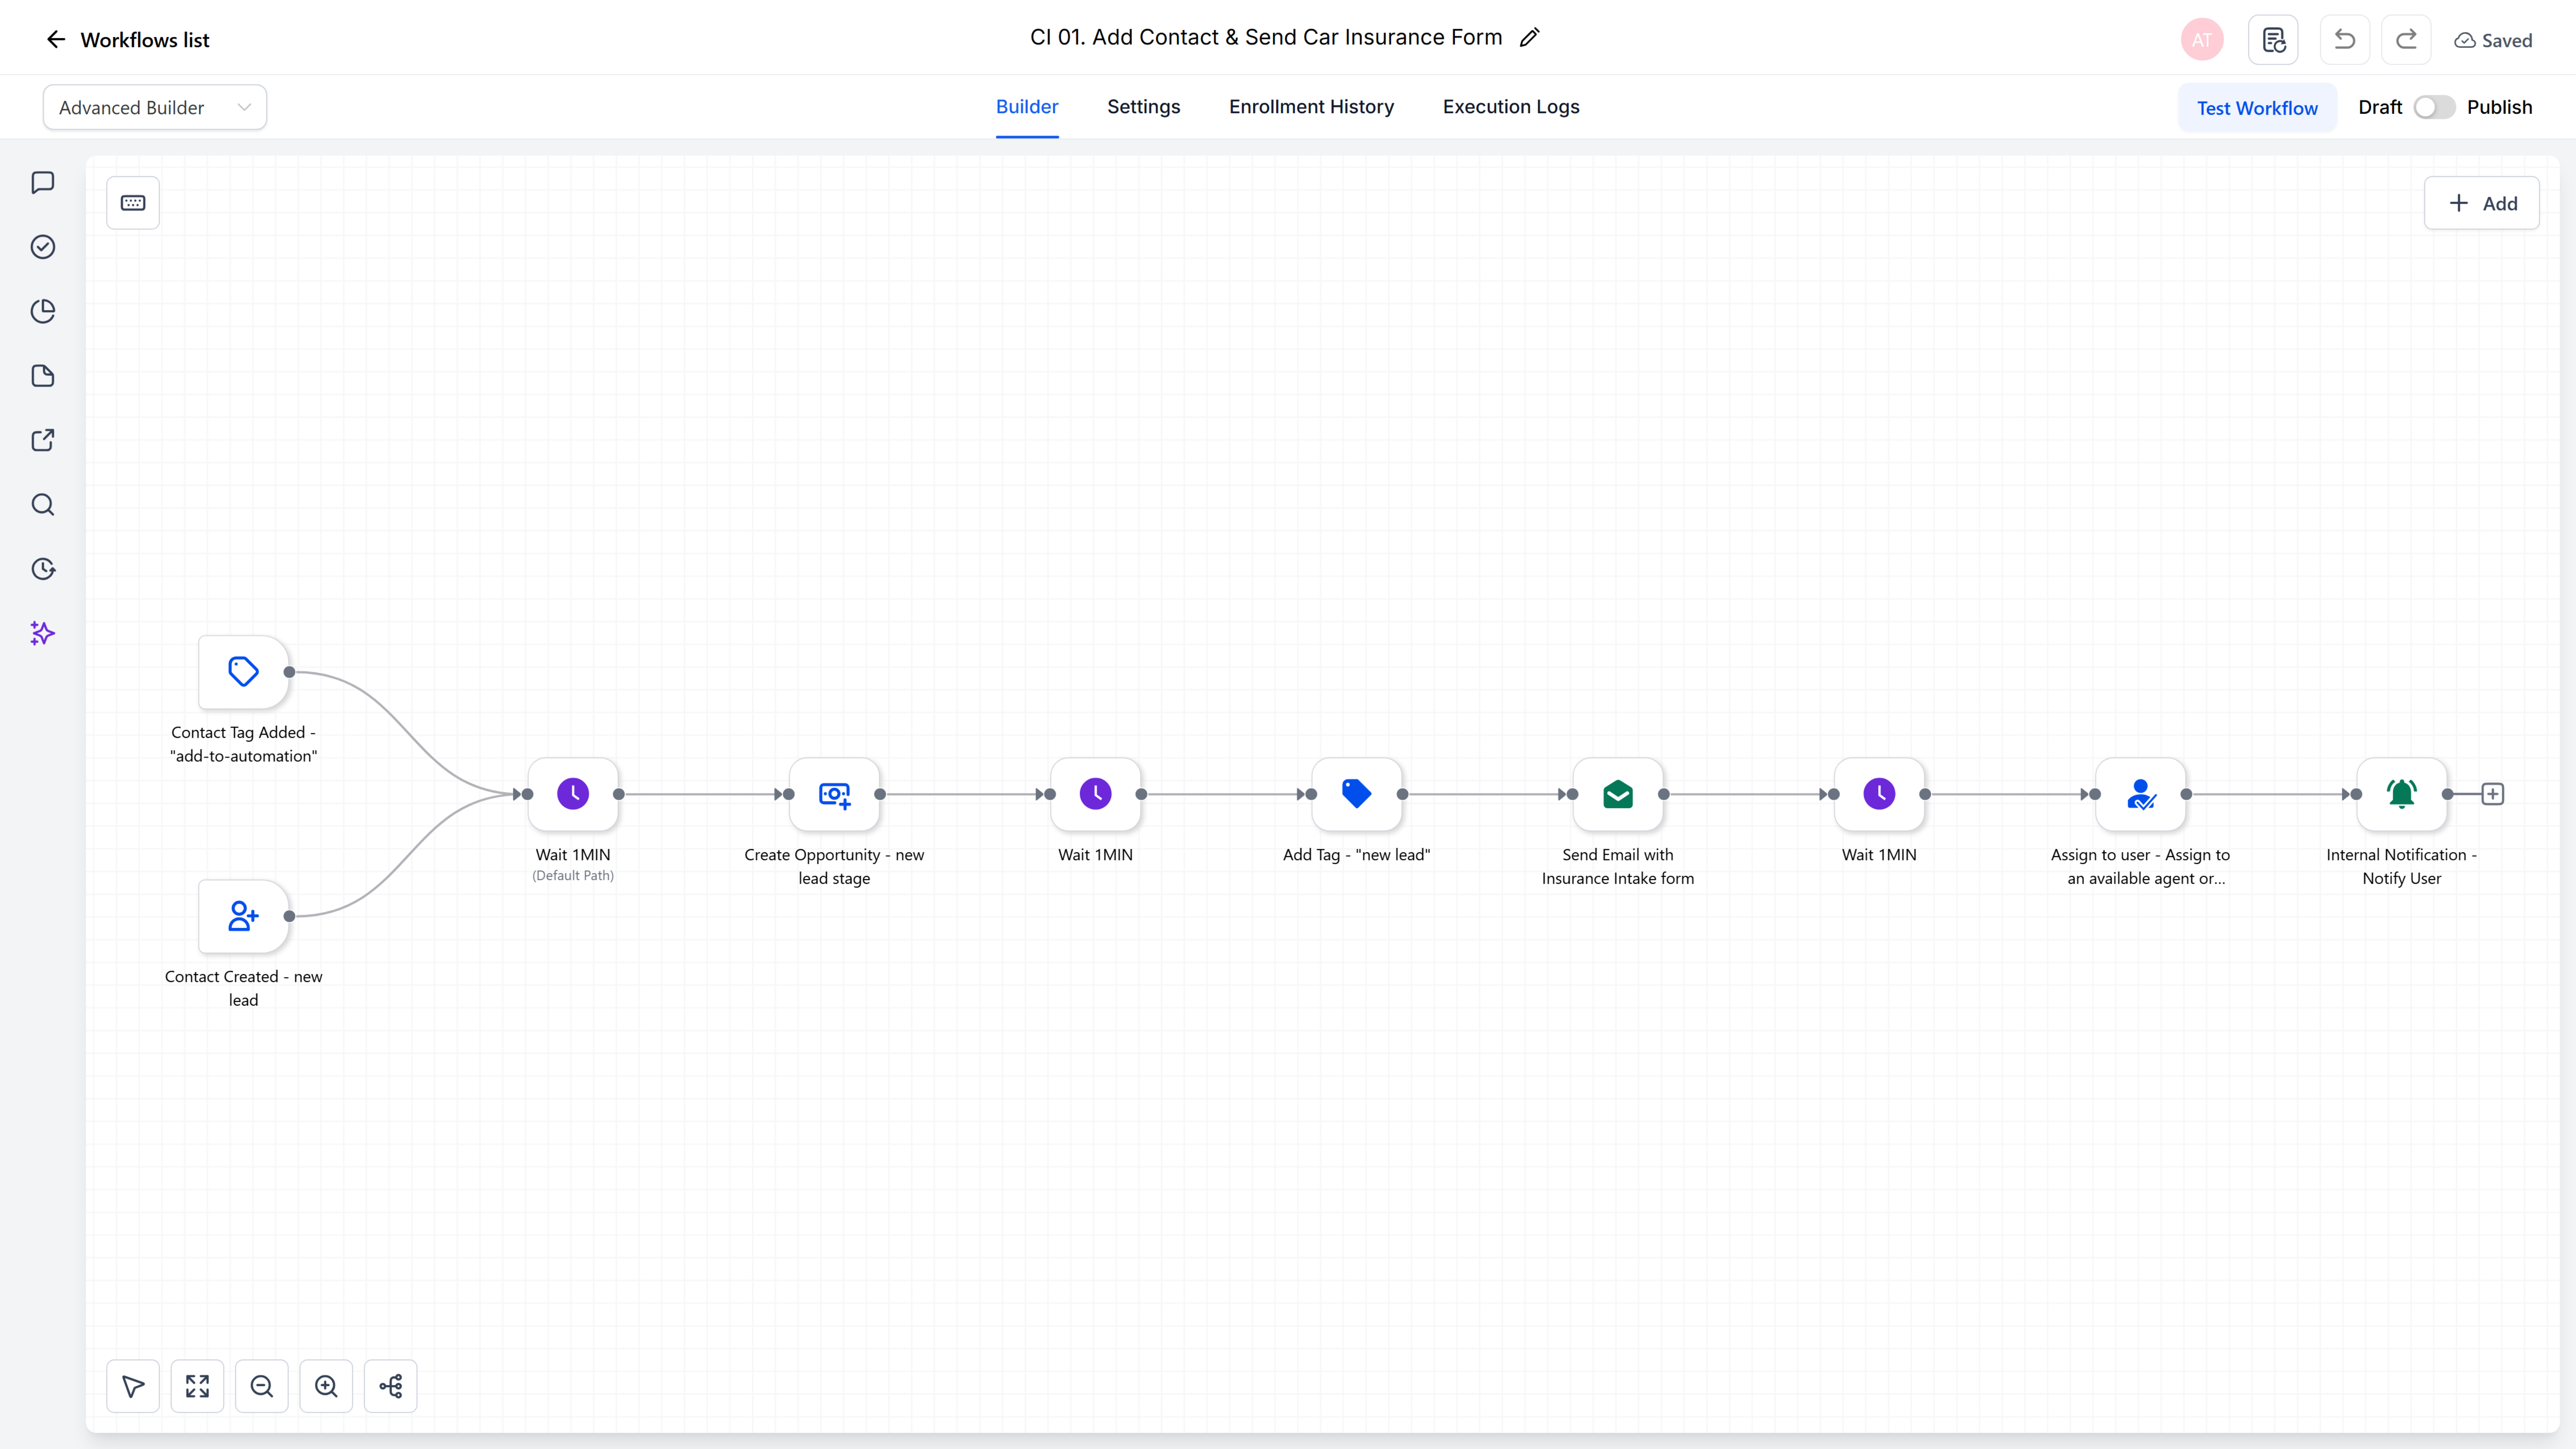Click the "Add Tag - new lead" label

(x=1357, y=855)
